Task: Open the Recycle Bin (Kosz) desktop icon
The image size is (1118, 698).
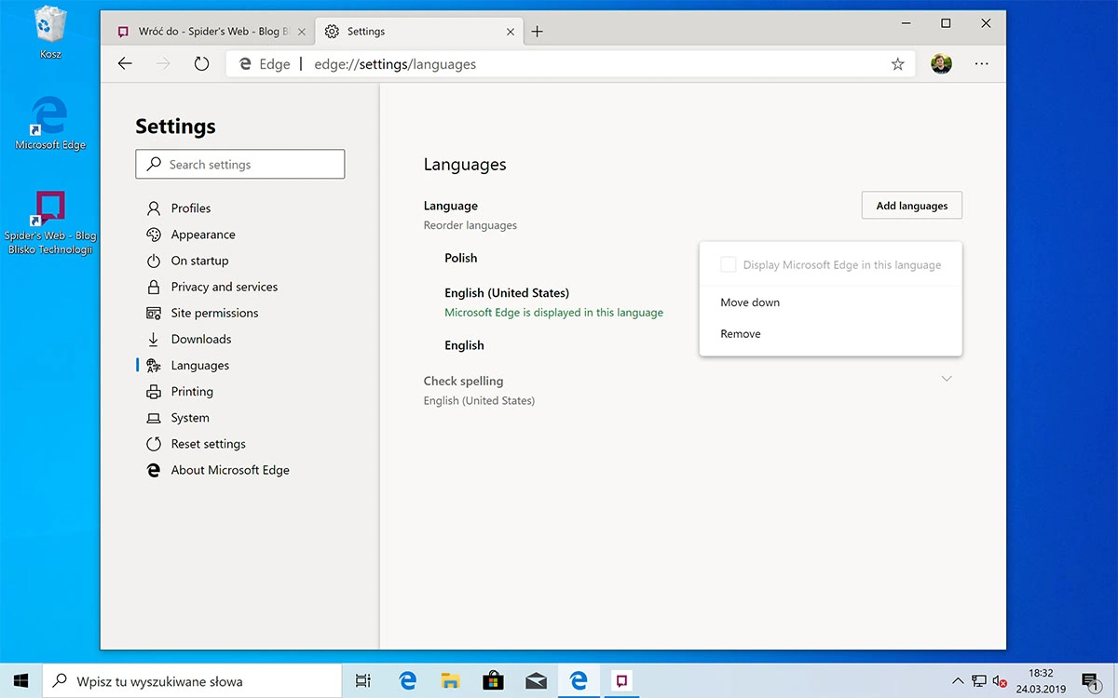Action: pyautogui.click(x=50, y=33)
